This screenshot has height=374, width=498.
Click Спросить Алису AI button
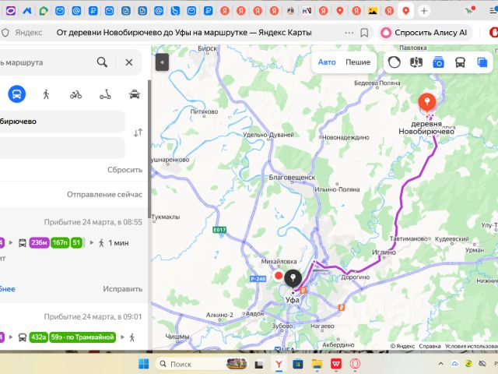pyautogui.click(x=425, y=33)
